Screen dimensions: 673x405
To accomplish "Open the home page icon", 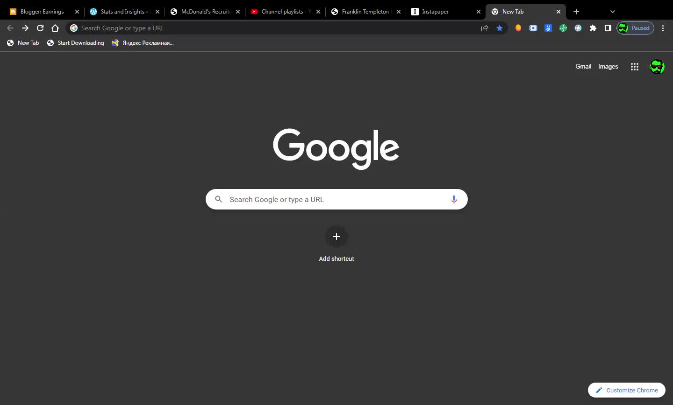I will [x=55, y=28].
